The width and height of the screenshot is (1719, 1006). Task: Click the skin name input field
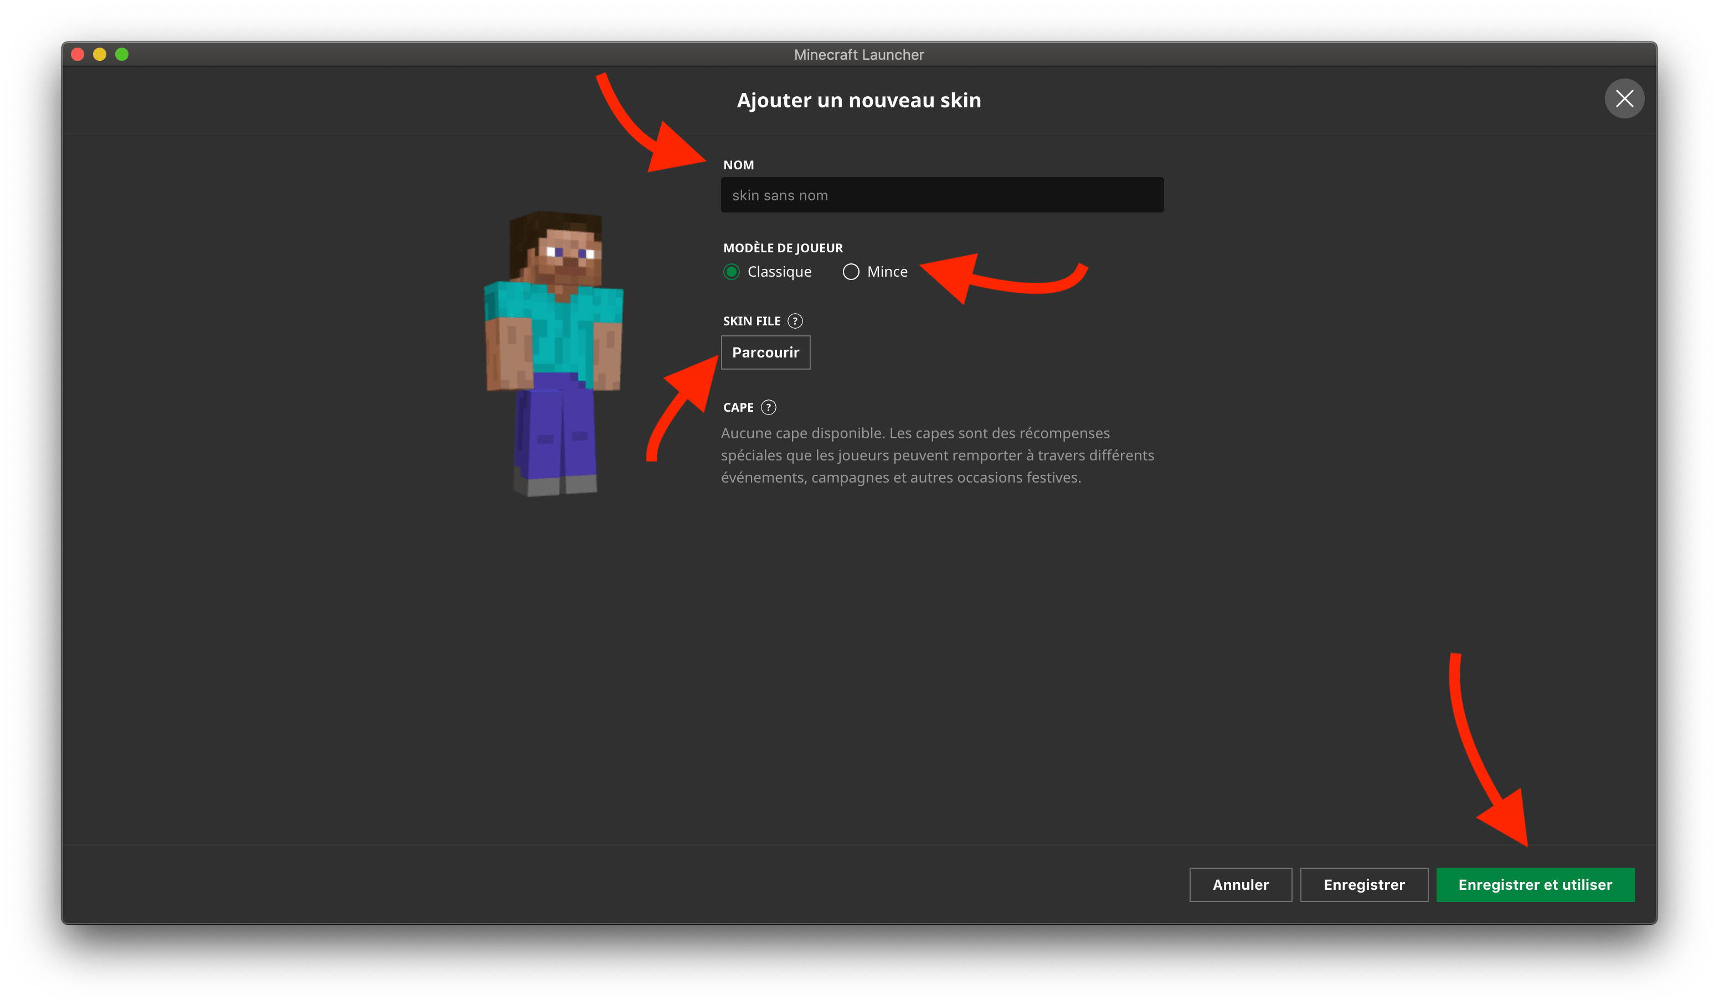point(942,195)
